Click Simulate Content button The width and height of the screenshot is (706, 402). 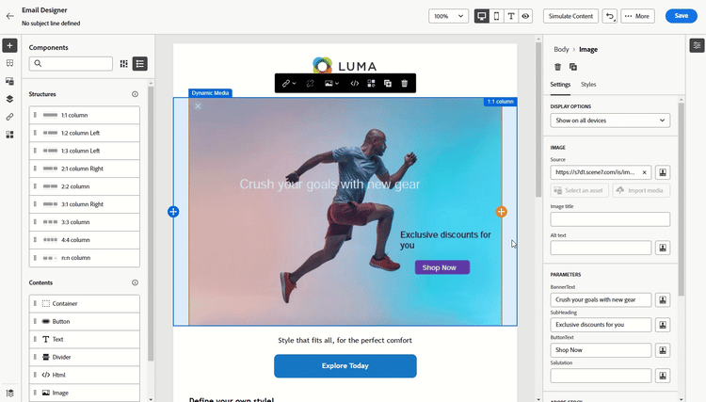click(x=570, y=16)
